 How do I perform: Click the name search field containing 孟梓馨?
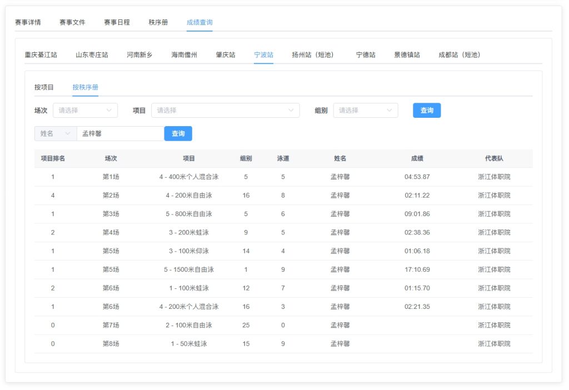(120, 134)
